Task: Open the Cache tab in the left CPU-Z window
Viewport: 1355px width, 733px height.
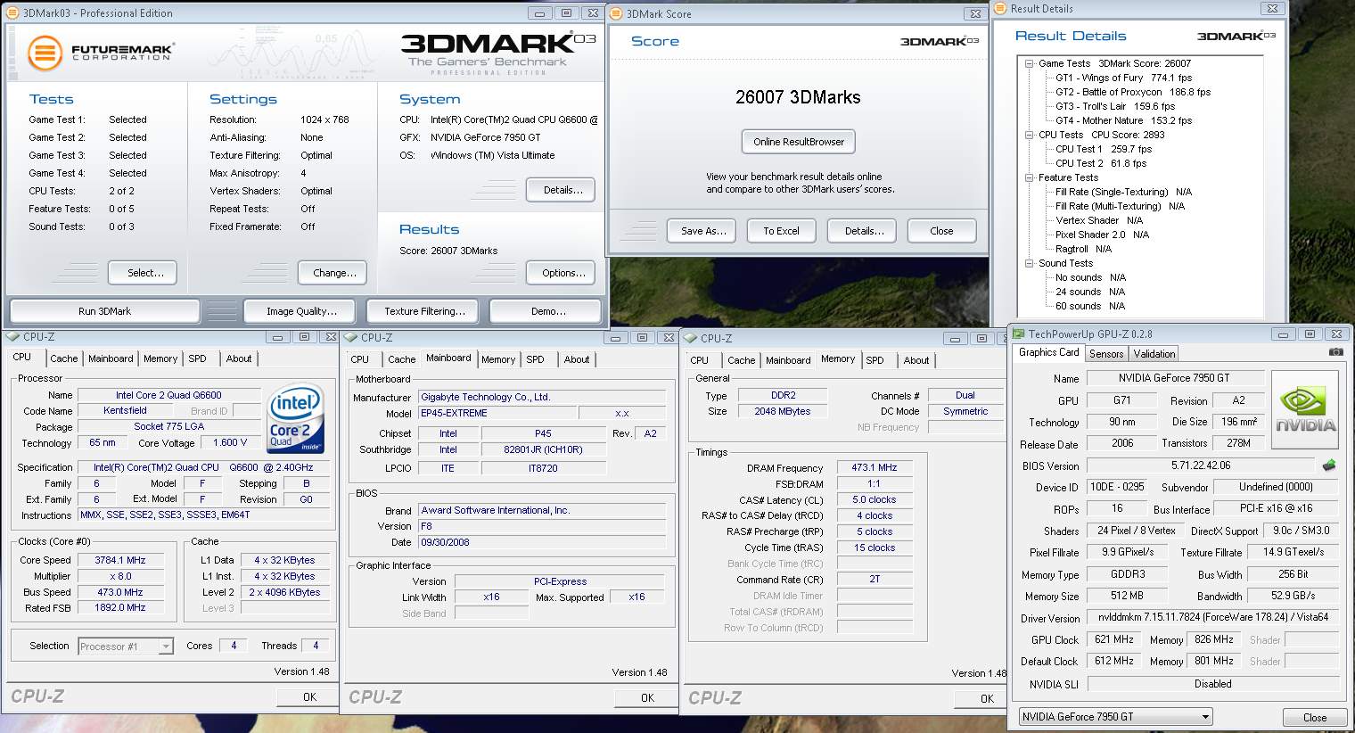Action: [63, 358]
